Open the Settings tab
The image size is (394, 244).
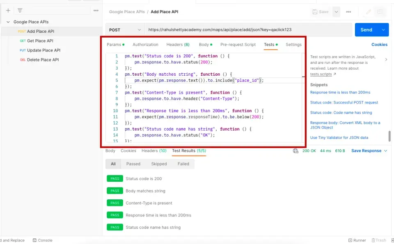click(x=293, y=45)
